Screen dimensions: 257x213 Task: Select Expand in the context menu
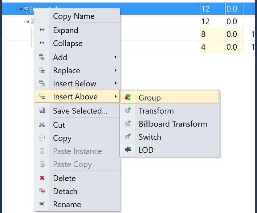coord(65,30)
